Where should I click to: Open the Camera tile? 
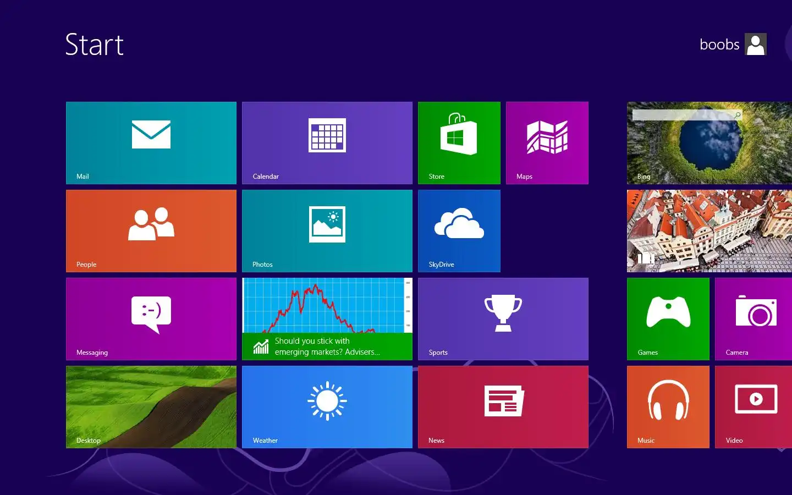pos(754,319)
